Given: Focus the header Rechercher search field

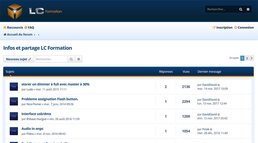Looking at the screenshot, I should (221, 9).
